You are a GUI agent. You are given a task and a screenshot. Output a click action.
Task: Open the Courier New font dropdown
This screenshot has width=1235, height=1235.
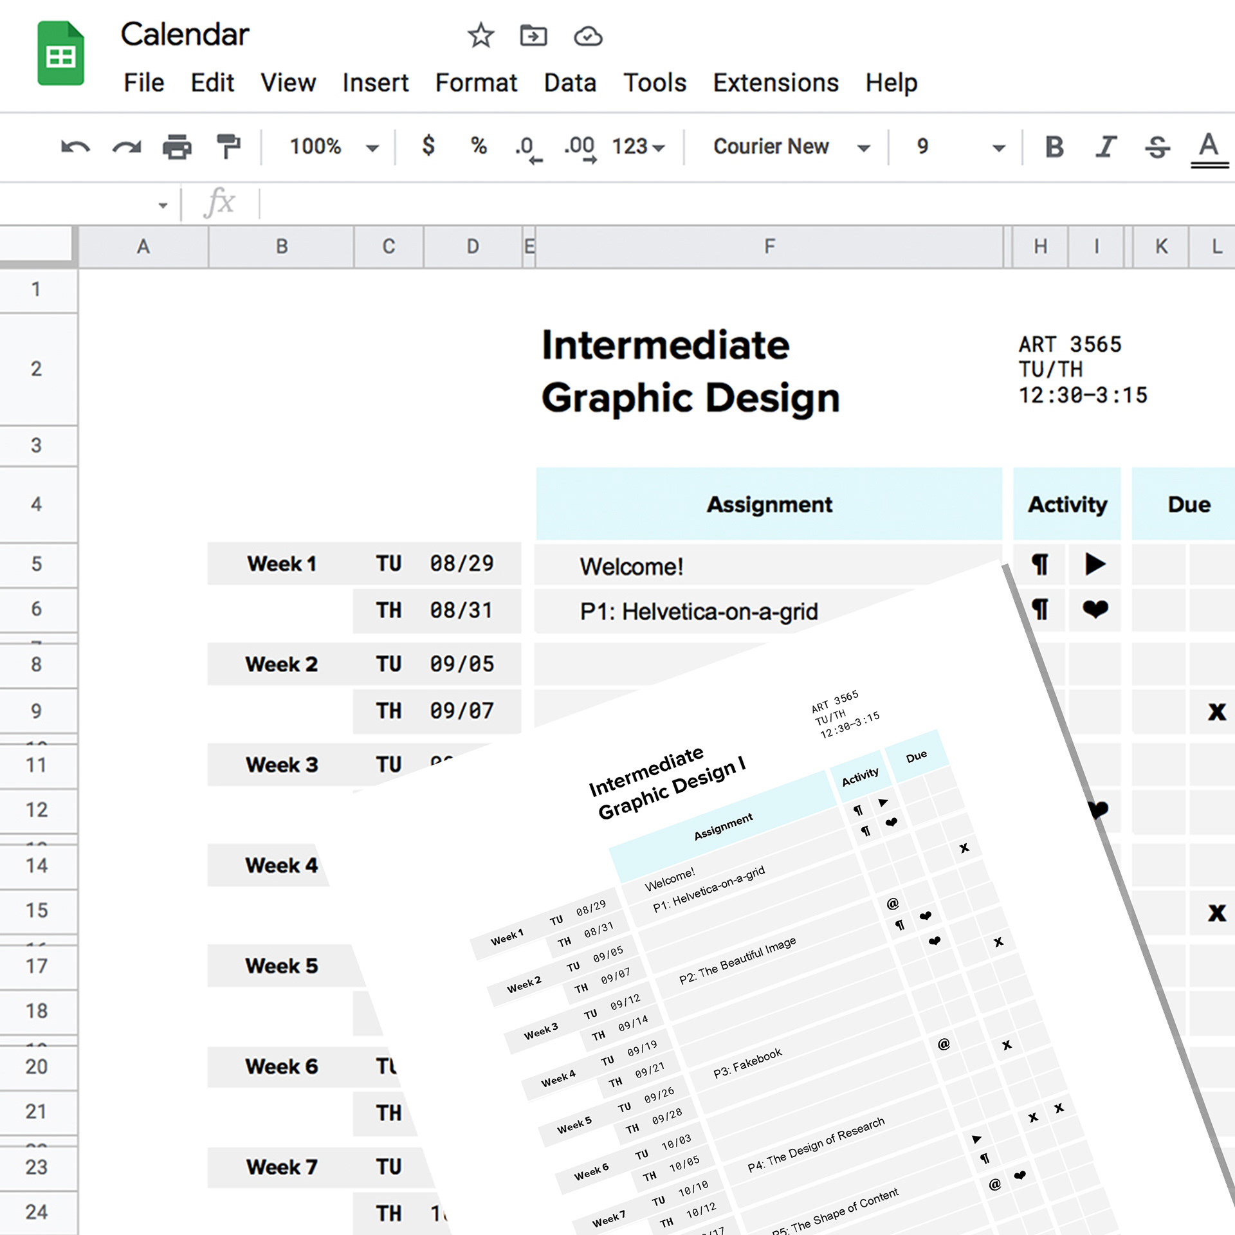coord(792,147)
